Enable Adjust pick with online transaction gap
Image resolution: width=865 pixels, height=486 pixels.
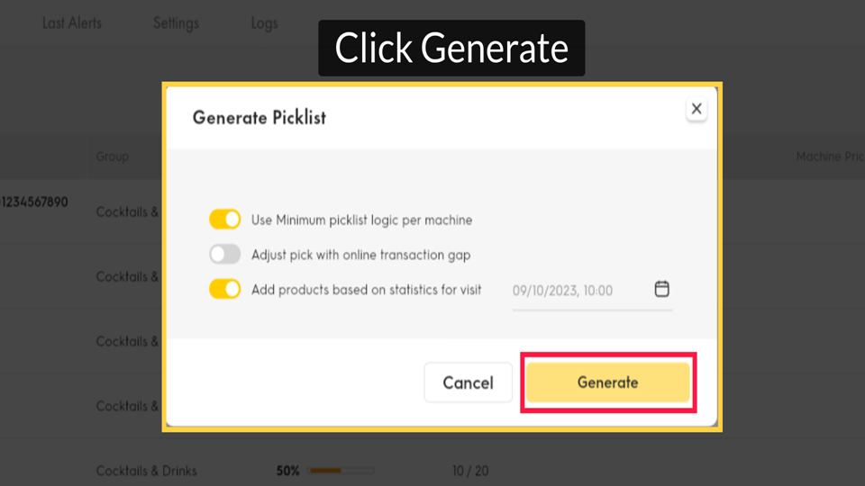pyautogui.click(x=224, y=254)
